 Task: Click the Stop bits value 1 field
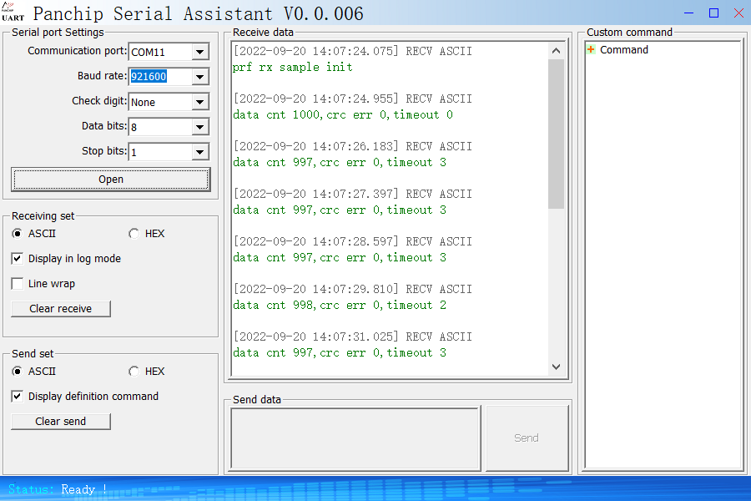161,152
